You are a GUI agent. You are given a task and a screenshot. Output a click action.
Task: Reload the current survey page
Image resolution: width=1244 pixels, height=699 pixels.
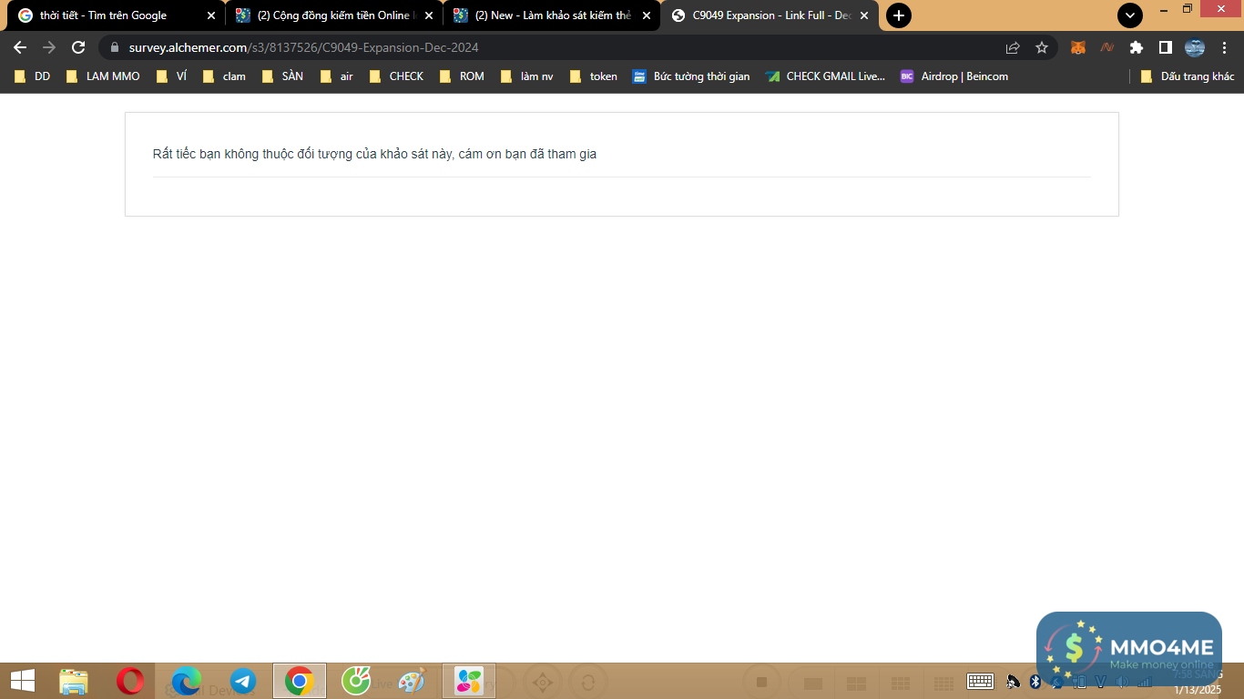[x=78, y=47]
